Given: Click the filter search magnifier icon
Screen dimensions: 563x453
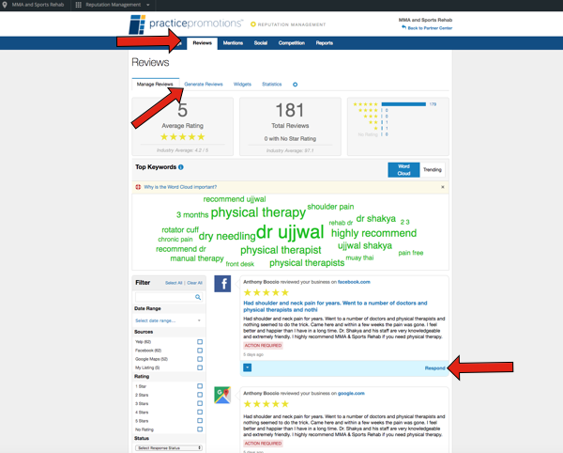Looking at the screenshot, I should click(x=198, y=297).
